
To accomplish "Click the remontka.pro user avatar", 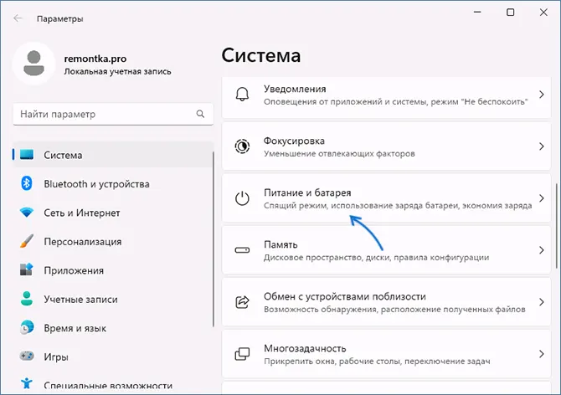I will [33, 64].
